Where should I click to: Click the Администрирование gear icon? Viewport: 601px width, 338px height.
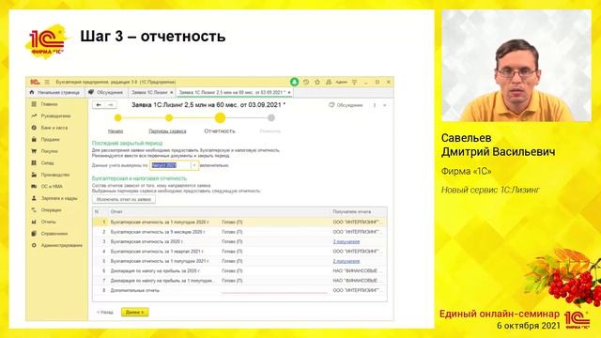tap(34, 245)
